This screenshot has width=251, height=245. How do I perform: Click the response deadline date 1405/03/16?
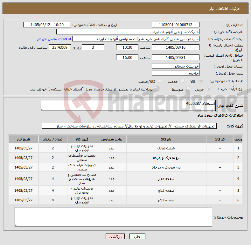[175, 47]
